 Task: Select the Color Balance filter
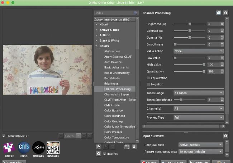(113, 110)
